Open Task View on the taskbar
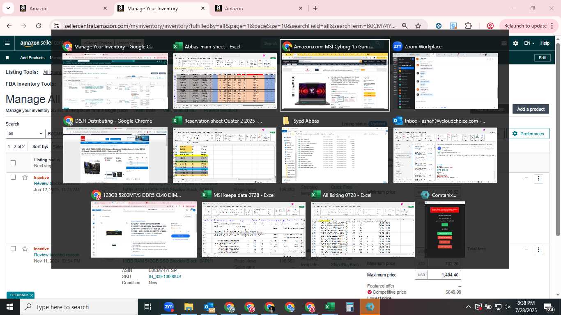This screenshot has width=561, height=315. coord(148,307)
